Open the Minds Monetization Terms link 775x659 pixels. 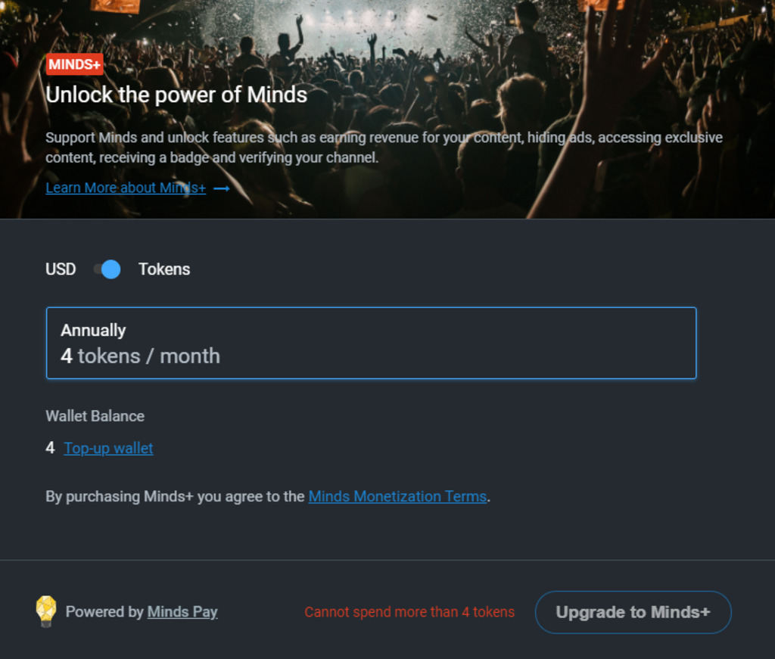[397, 496]
